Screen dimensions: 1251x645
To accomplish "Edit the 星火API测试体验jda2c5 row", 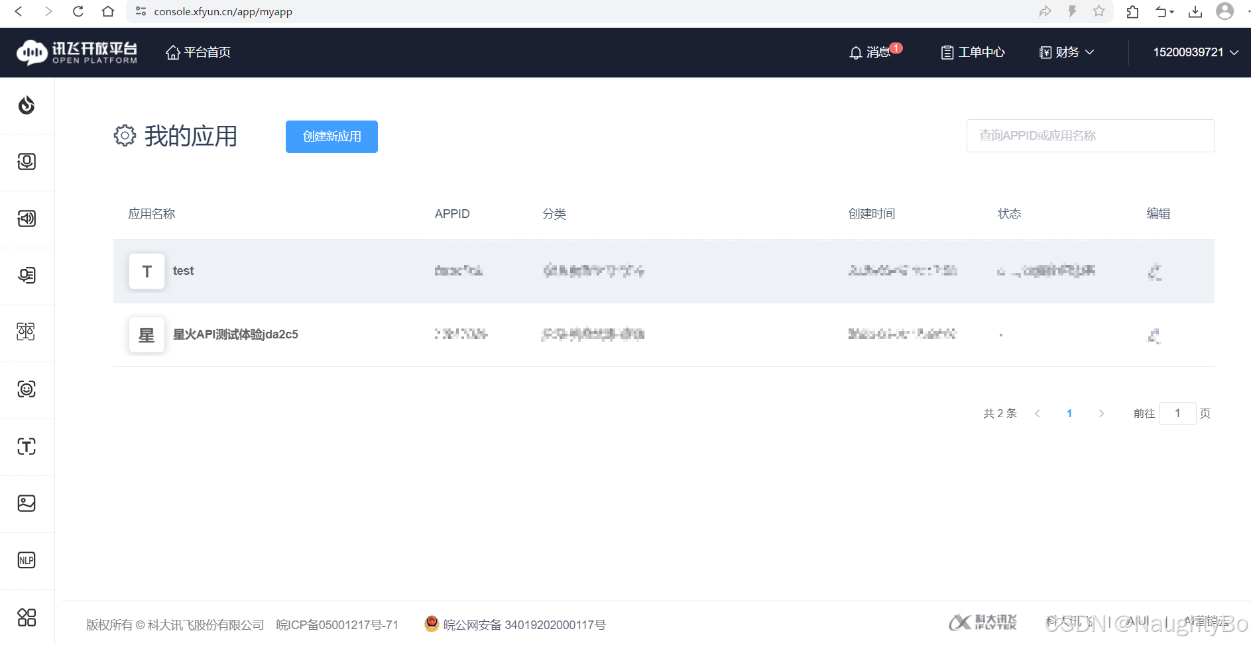I will click(1155, 336).
